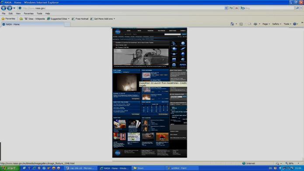This screenshot has width=304, height=171.
Task: Click the Refresh page icon
Action: point(231,8)
